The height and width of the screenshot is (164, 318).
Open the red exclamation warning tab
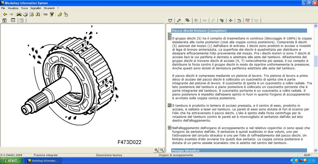tap(248, 20)
